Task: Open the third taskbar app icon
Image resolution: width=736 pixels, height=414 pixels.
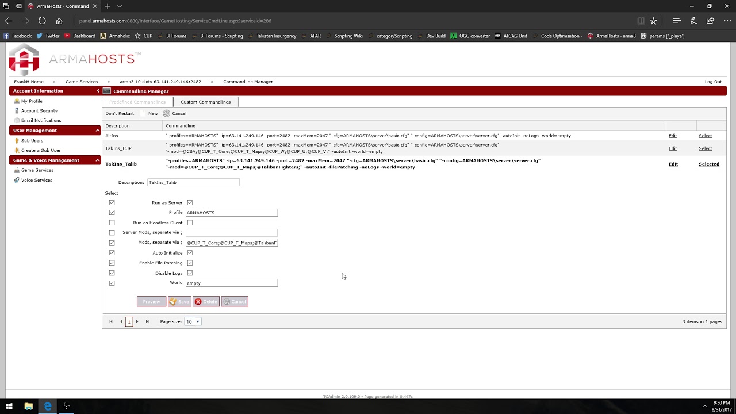Action: click(67, 406)
